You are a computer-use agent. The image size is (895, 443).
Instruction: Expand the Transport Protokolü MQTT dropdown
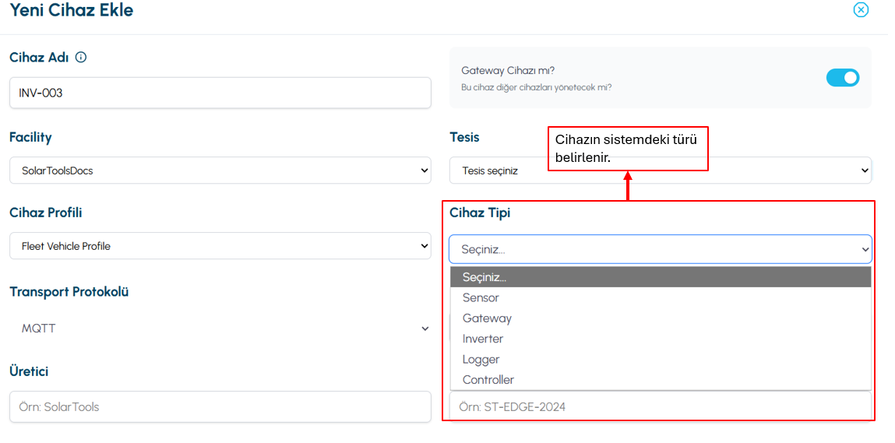point(220,329)
